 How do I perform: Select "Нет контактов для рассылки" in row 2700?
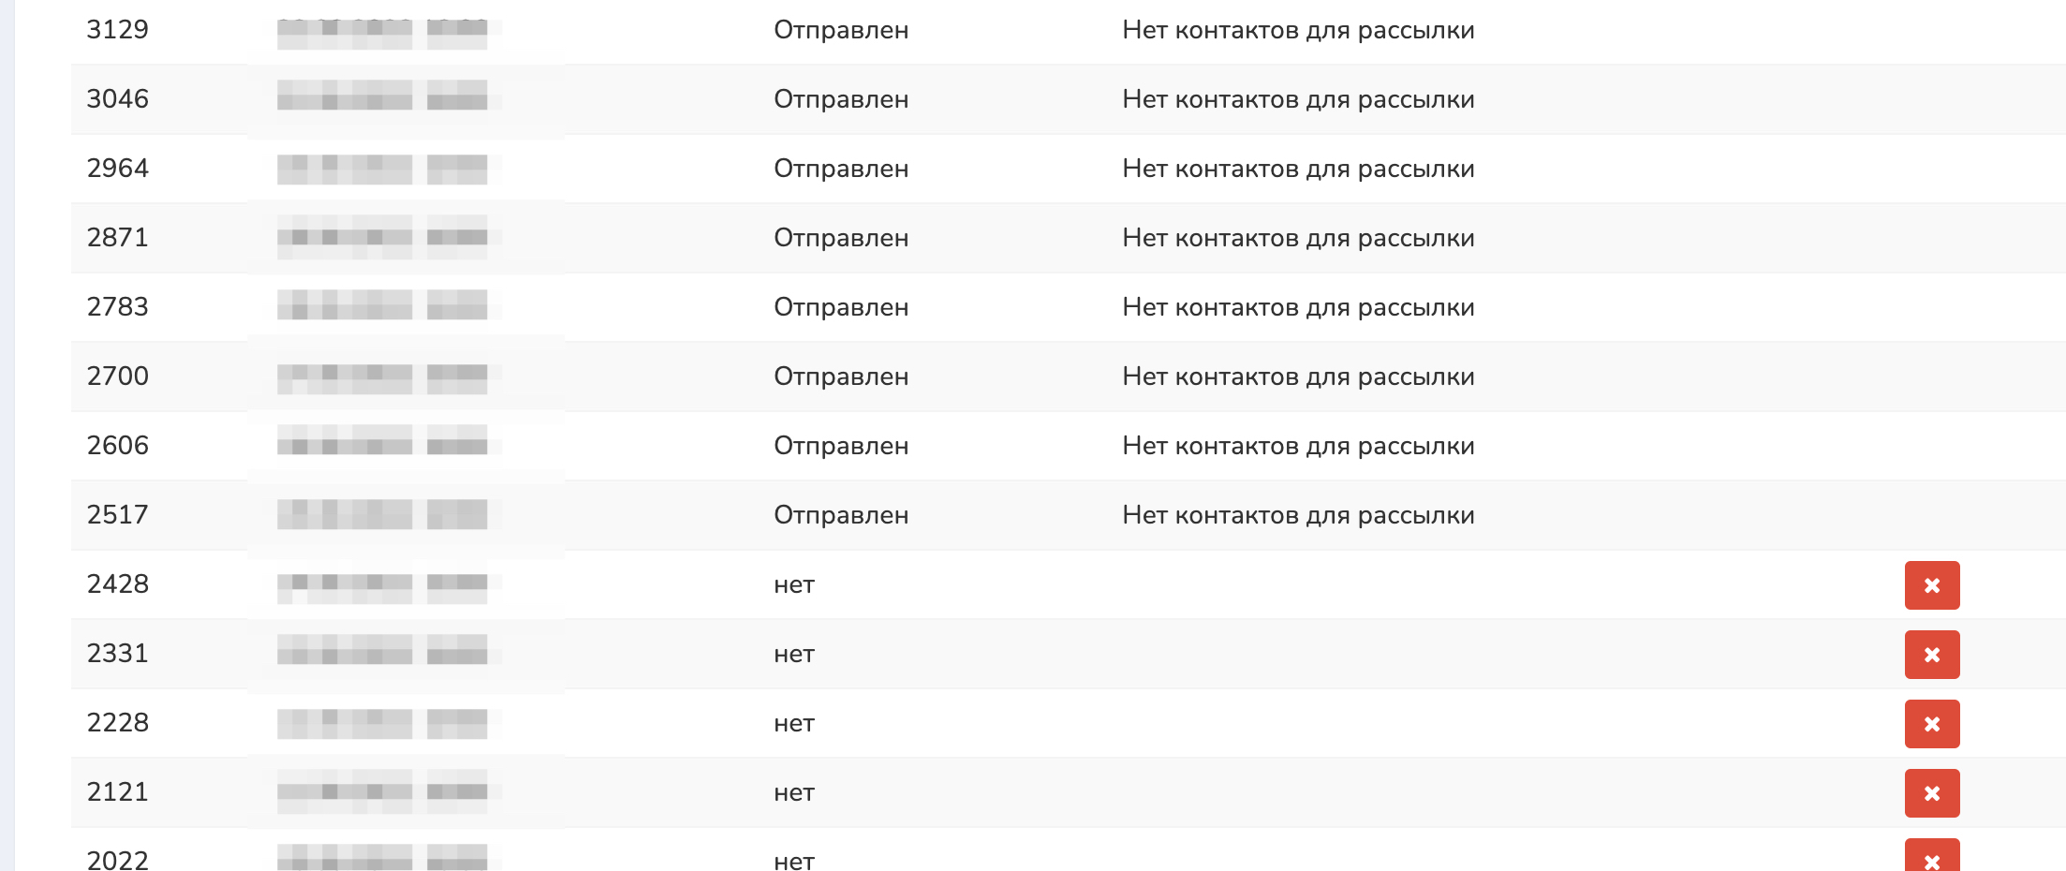[x=1297, y=376]
